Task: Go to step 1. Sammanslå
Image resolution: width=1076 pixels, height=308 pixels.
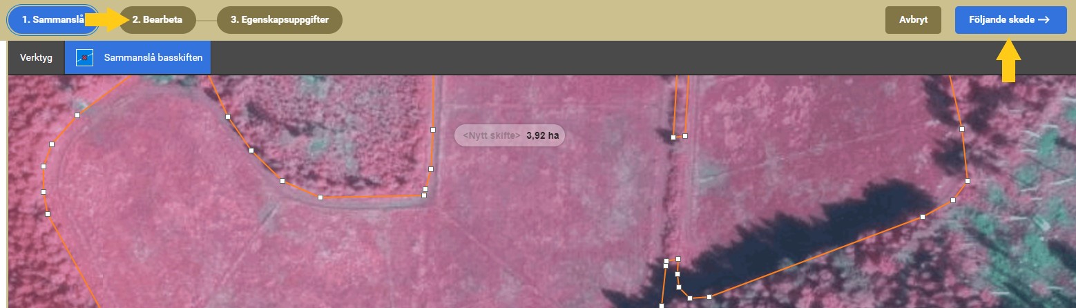Action: tap(47, 20)
